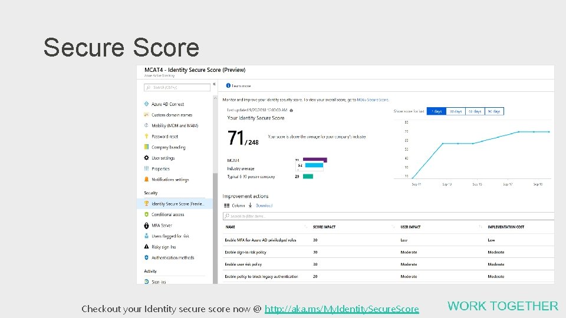Click the Mobility (MDM and MAM) icon
The image size is (566, 318).
point(146,125)
